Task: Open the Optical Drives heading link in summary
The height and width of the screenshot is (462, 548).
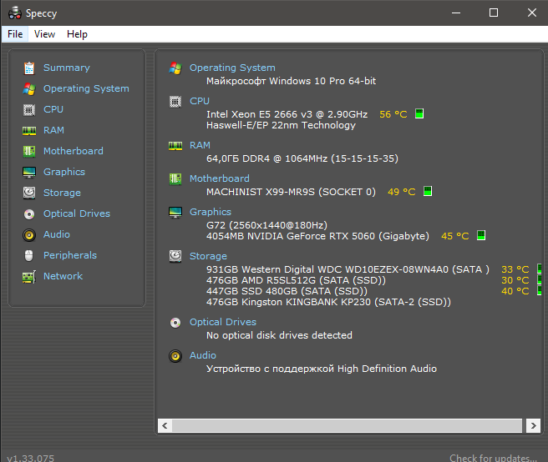Action: [223, 322]
